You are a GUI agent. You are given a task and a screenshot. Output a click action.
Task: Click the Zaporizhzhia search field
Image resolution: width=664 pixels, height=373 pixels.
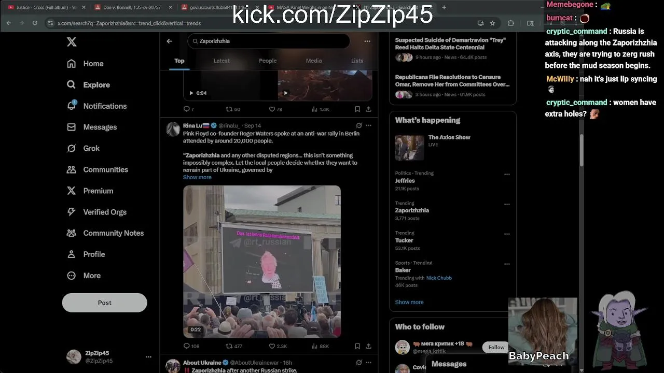(x=268, y=41)
